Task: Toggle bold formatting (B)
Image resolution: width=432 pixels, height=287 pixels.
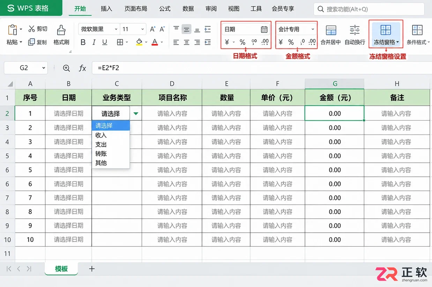Action: click(83, 42)
